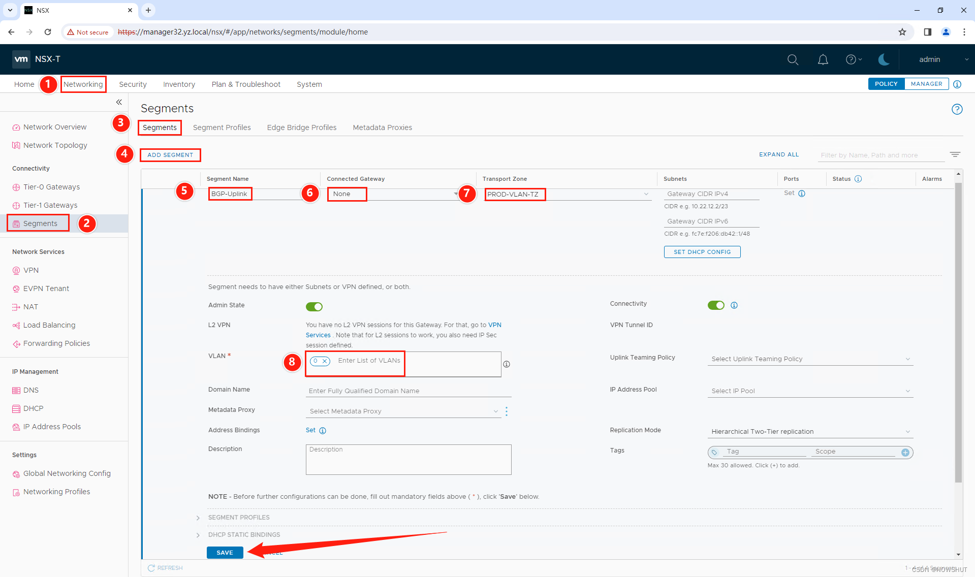Open NAT in Network Services
Screen dimensions: 975x577
tap(30, 307)
